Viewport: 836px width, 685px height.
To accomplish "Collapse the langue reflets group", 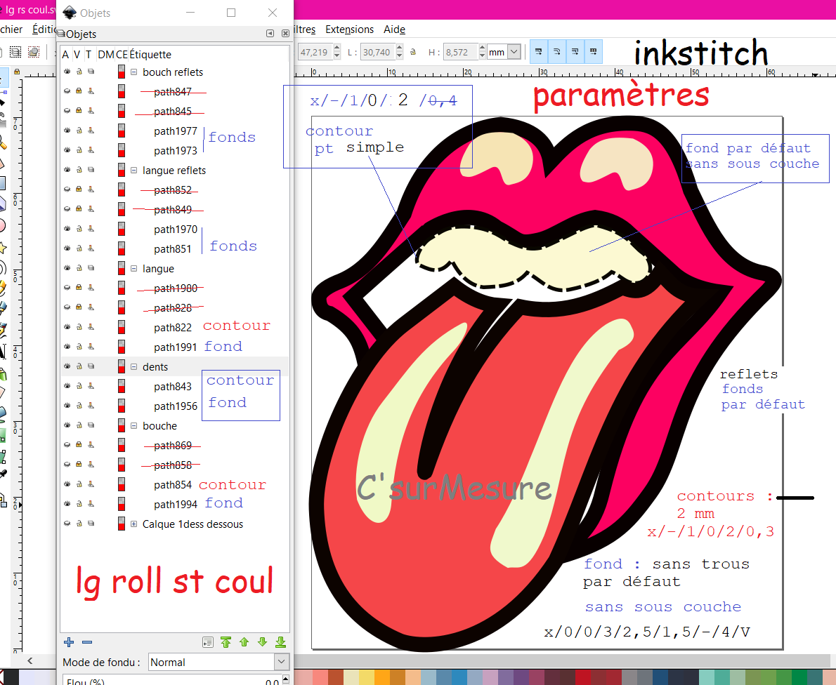I will click(133, 171).
